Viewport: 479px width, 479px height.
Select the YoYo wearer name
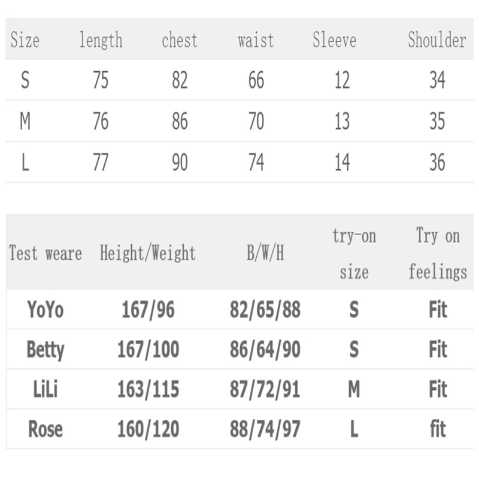pos(46,310)
